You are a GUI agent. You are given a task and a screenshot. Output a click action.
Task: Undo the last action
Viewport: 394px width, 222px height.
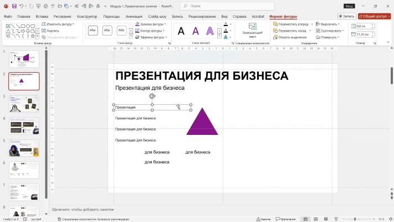click(22, 6)
